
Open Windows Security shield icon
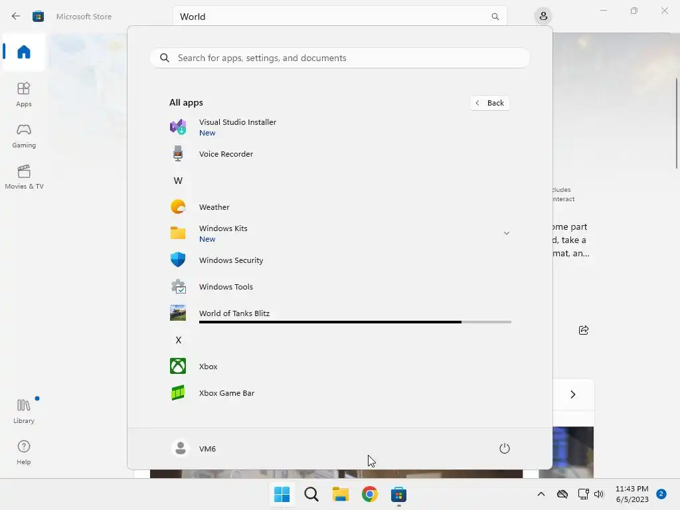click(x=178, y=260)
